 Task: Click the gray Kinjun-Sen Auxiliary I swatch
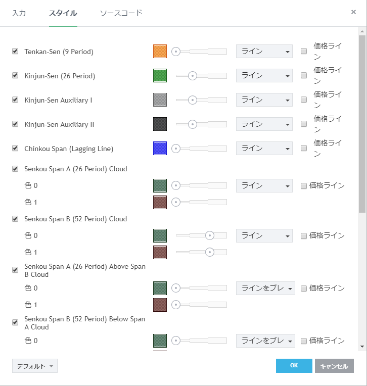[x=160, y=100]
